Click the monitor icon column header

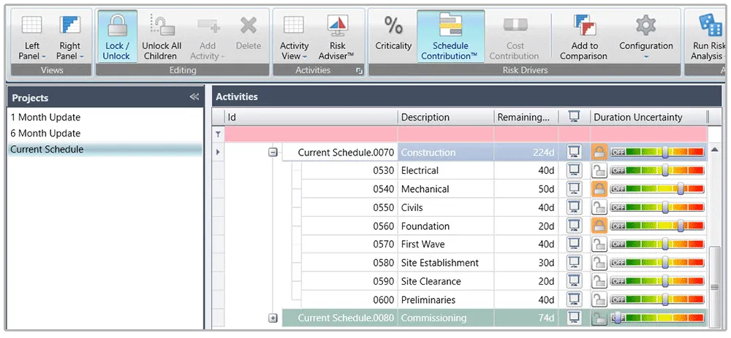click(575, 118)
